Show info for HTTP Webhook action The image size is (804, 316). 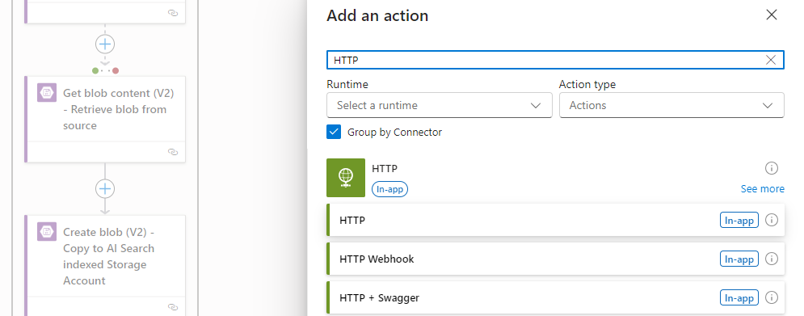[771, 259]
